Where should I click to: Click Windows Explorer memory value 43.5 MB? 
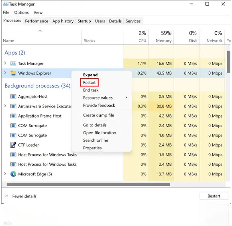click(x=164, y=73)
